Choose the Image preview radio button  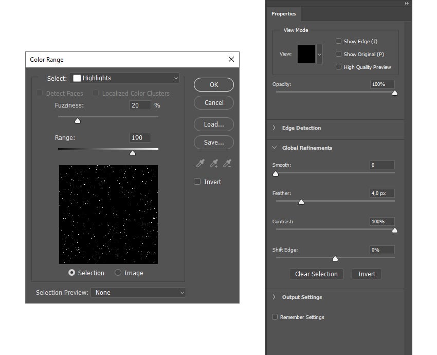[118, 273]
